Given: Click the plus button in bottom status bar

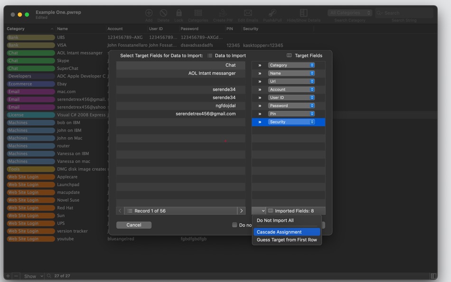Looking at the screenshot, I should [x=8, y=276].
